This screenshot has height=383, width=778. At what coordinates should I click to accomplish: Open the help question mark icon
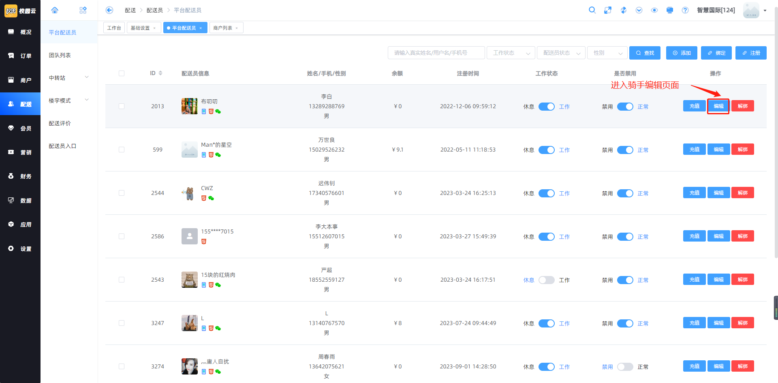coord(685,10)
